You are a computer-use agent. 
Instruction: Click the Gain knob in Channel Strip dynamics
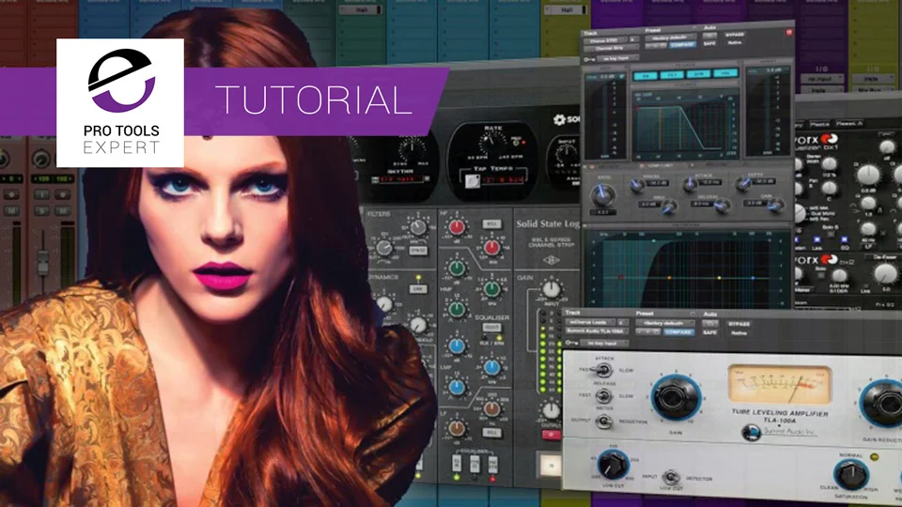pyautogui.click(x=776, y=206)
